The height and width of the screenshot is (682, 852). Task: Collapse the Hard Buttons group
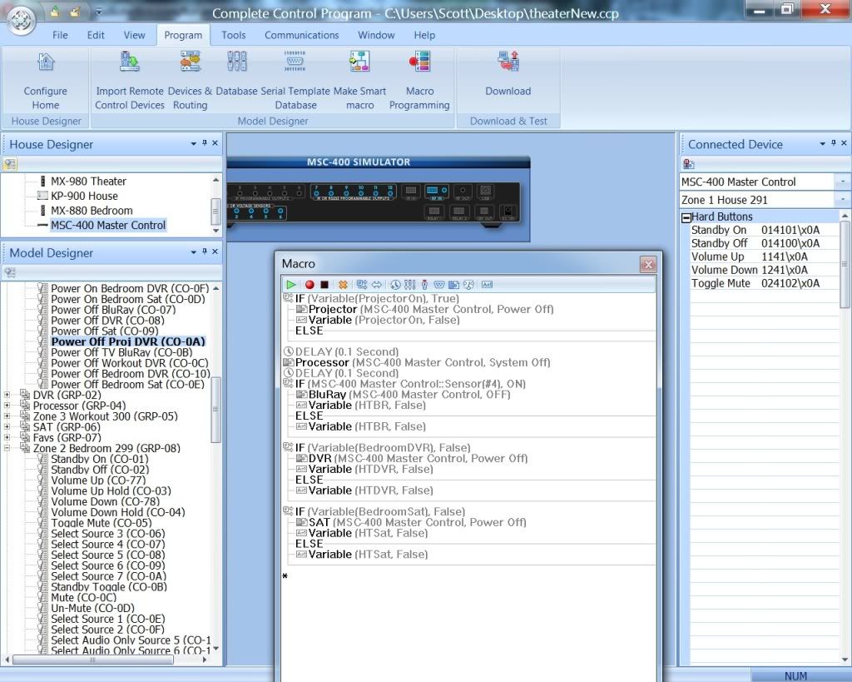[x=686, y=217]
